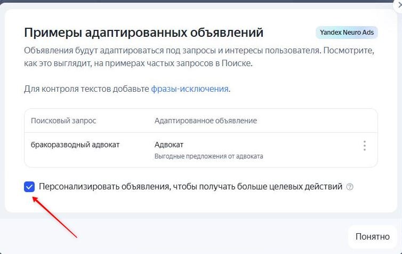Click the word Поиске in the description

(x=237, y=63)
